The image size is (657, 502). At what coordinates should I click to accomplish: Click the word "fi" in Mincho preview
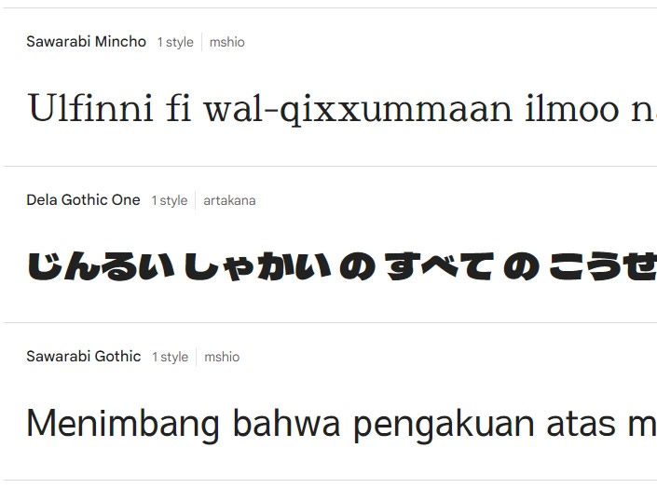(176, 109)
